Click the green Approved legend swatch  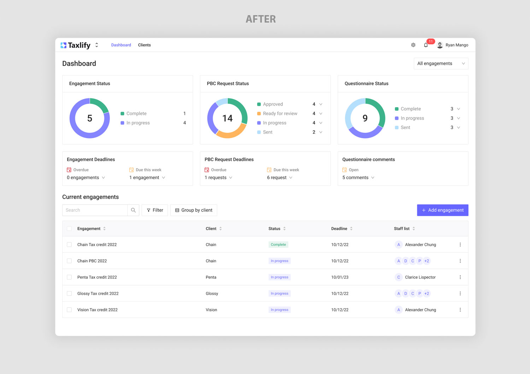(x=259, y=104)
